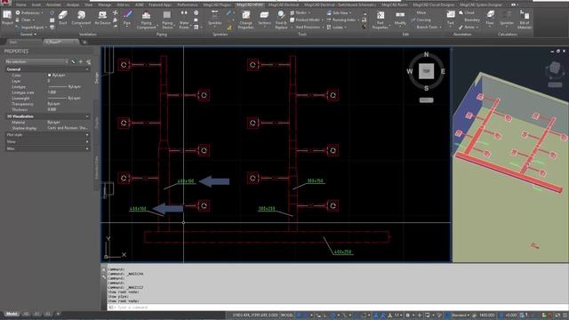569x320 pixels.
Task: Click the Air Device tool
Action: tap(102, 18)
